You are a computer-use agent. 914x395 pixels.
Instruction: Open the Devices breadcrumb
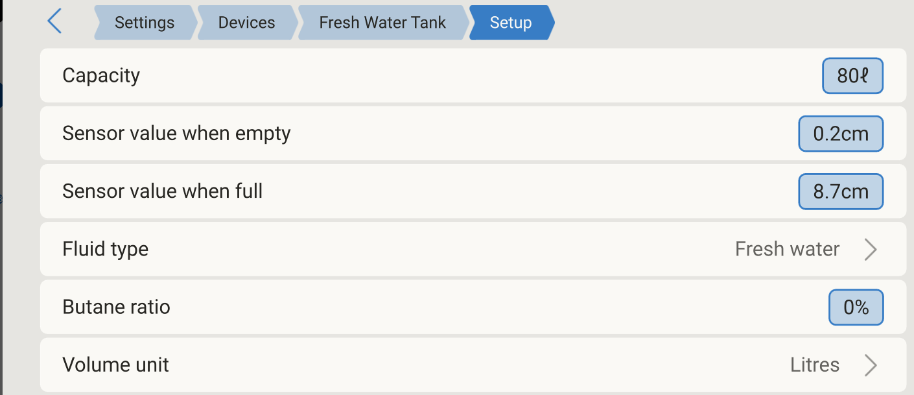246,23
